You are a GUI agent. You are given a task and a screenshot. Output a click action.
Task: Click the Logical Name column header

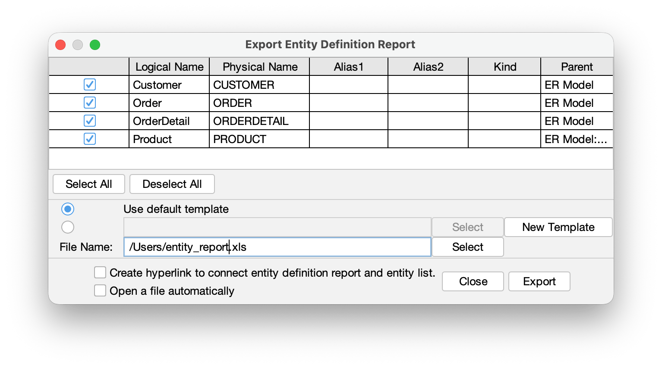pos(169,66)
